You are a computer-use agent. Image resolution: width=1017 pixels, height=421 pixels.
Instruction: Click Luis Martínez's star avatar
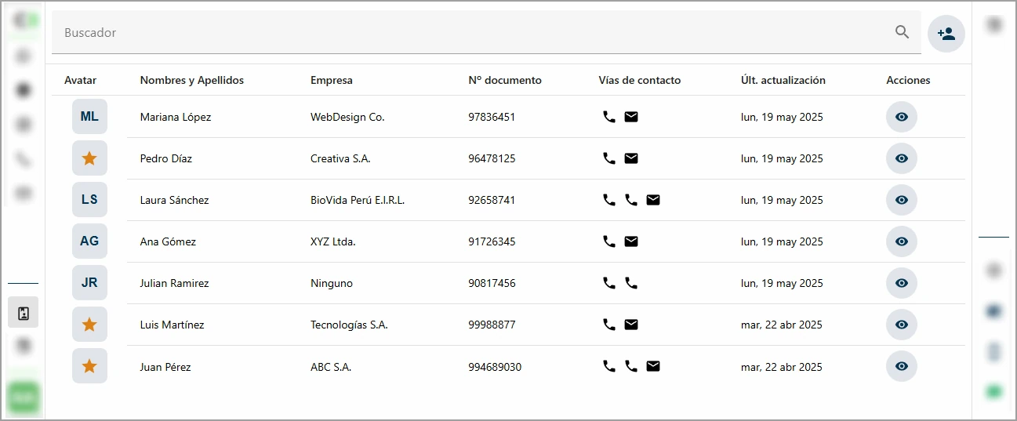(x=89, y=325)
